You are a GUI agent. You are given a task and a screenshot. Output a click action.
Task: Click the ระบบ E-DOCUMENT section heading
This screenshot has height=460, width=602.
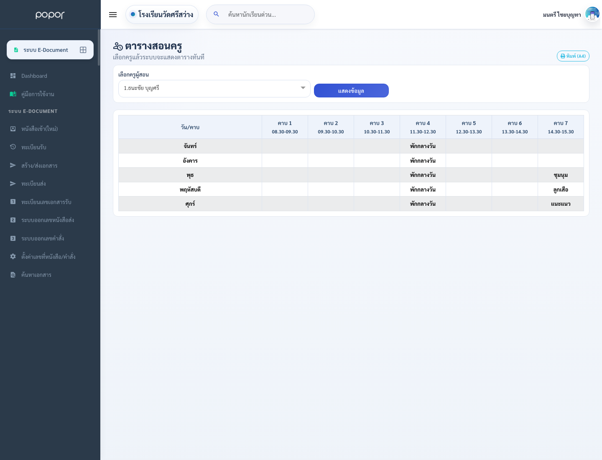click(33, 111)
